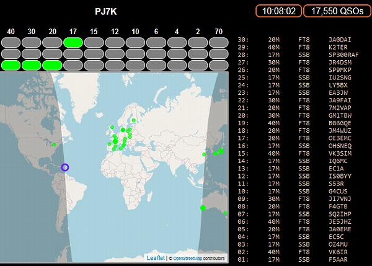
Task: Select log entry JM4WUZ
Action: click(294, 131)
